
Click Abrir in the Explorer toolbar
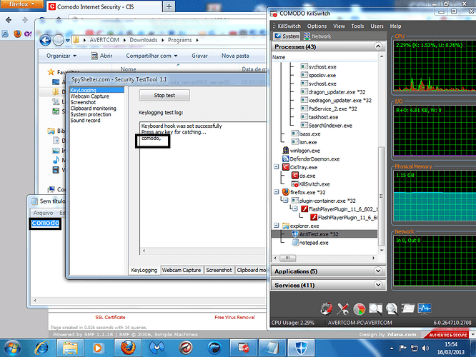(x=101, y=56)
